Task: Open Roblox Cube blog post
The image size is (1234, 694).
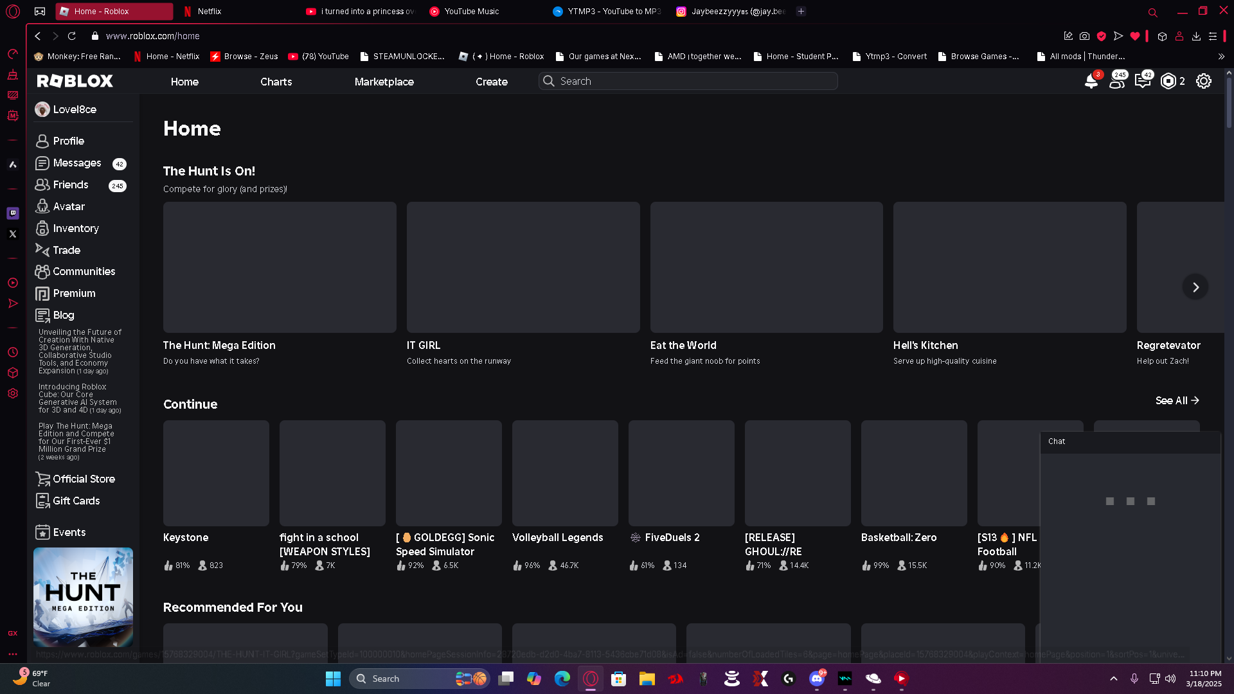Action: (x=80, y=398)
